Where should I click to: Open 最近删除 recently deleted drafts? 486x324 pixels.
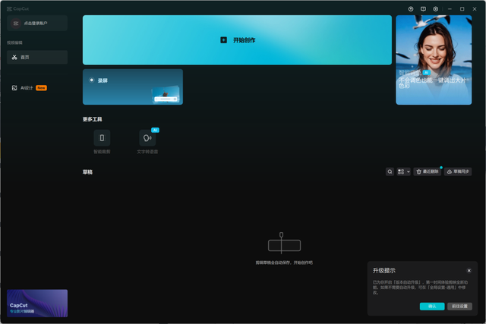[427, 172]
